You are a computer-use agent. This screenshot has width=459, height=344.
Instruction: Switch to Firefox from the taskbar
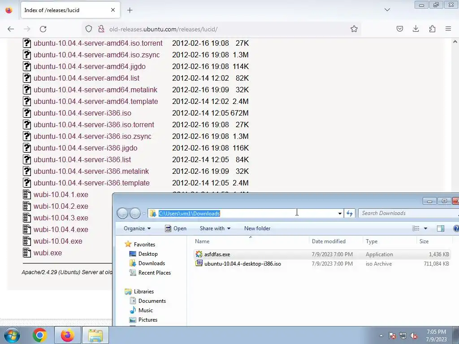pos(68,335)
